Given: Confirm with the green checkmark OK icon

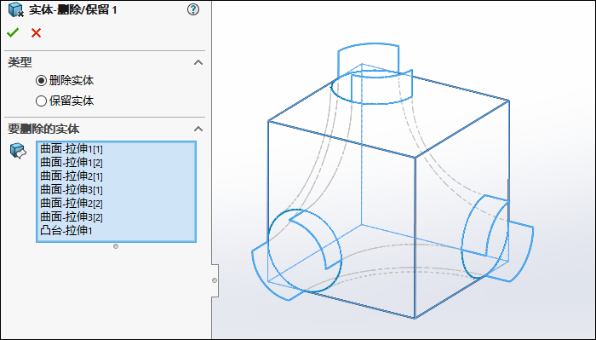Looking at the screenshot, I should [x=13, y=32].
